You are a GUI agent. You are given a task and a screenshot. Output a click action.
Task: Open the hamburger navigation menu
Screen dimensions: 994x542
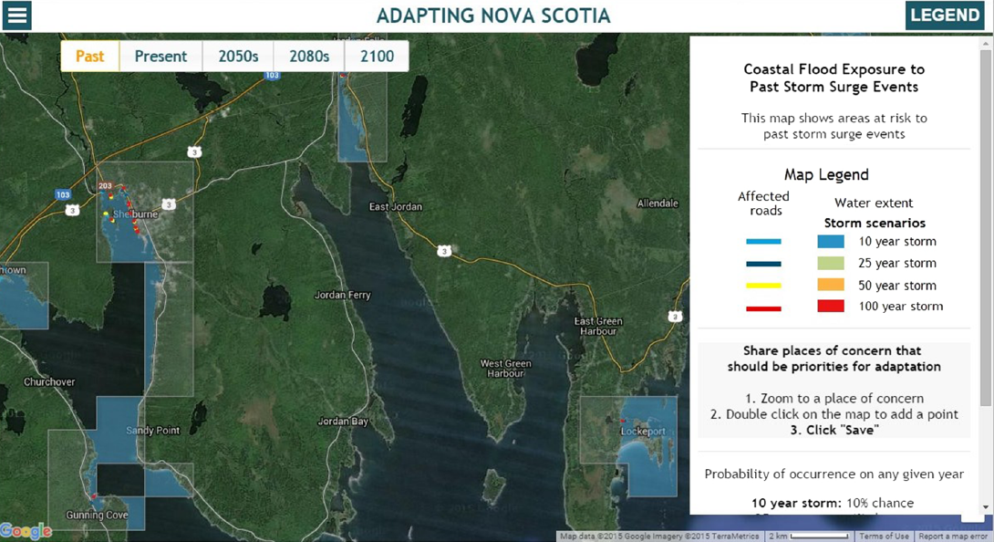coord(16,16)
